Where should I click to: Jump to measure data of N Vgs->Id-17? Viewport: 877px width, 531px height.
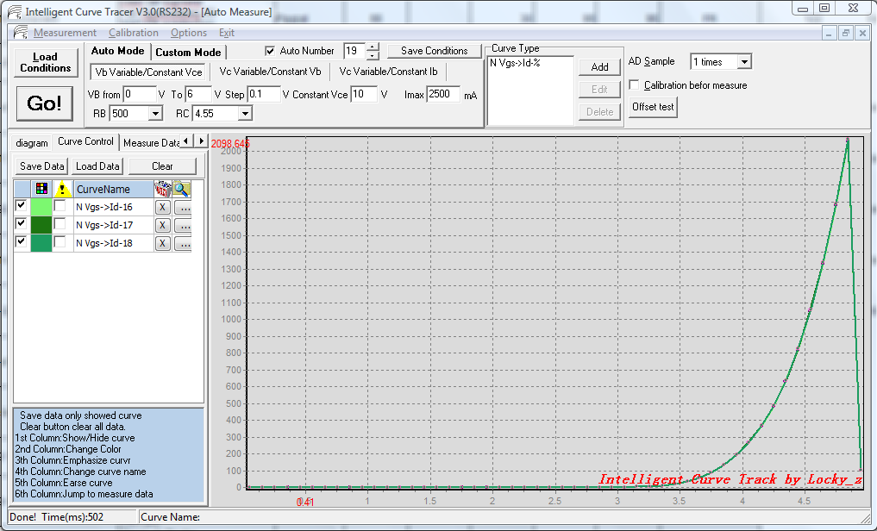click(183, 225)
